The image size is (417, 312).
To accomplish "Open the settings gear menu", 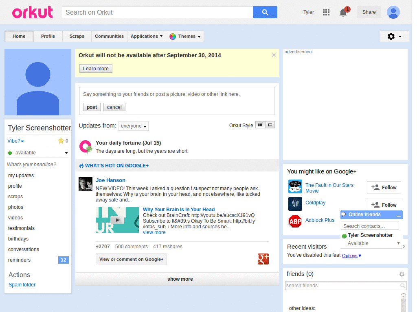I will tap(394, 36).
